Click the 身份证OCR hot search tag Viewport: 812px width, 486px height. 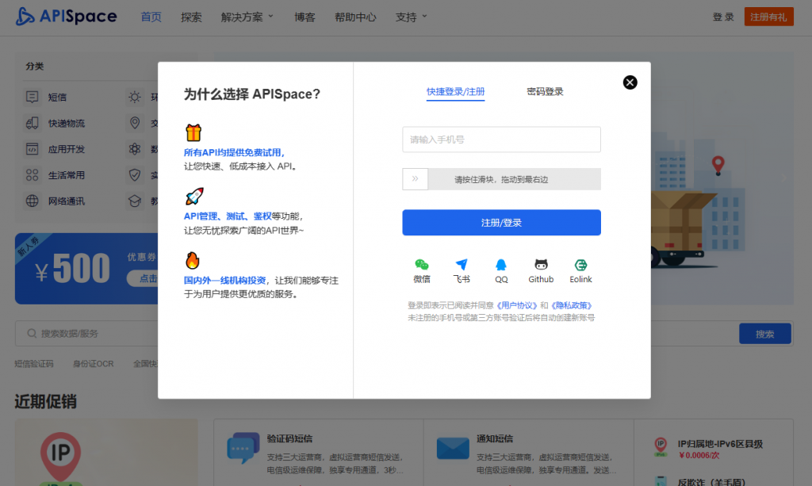[x=94, y=364]
